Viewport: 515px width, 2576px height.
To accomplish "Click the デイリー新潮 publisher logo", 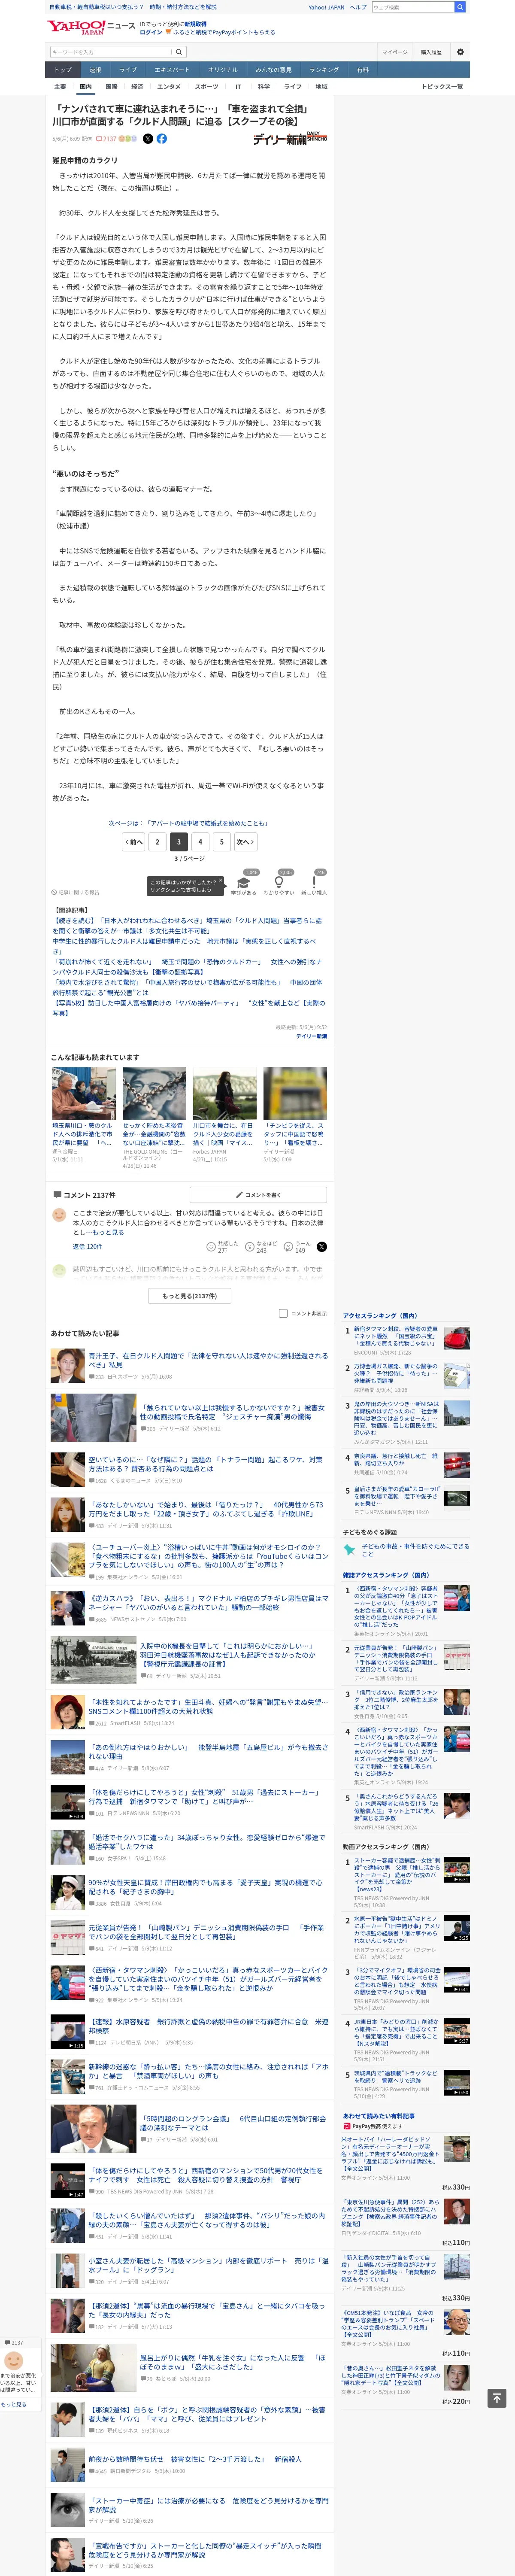I will tap(290, 139).
